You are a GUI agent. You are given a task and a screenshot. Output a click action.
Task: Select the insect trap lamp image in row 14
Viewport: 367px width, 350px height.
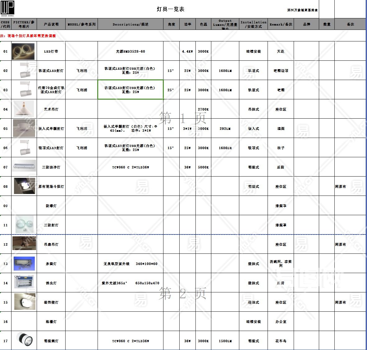pos(24,282)
